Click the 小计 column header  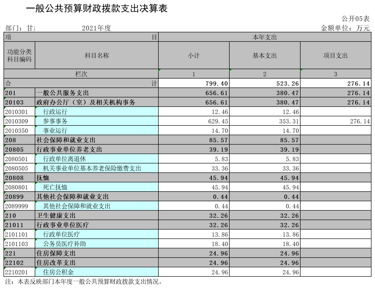point(194,56)
